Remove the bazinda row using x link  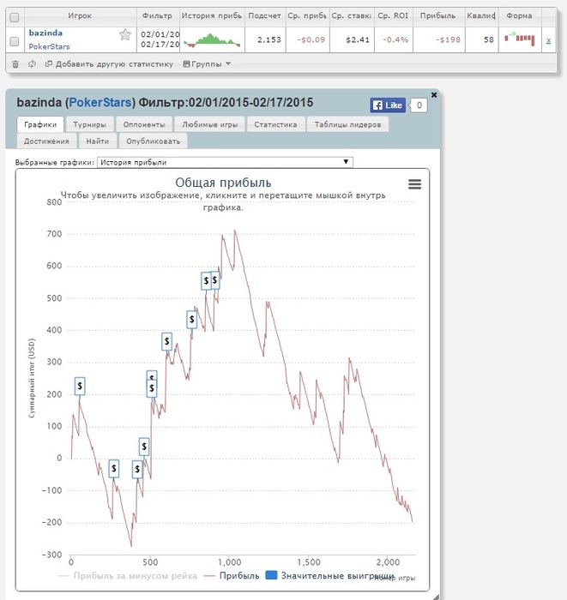548,40
